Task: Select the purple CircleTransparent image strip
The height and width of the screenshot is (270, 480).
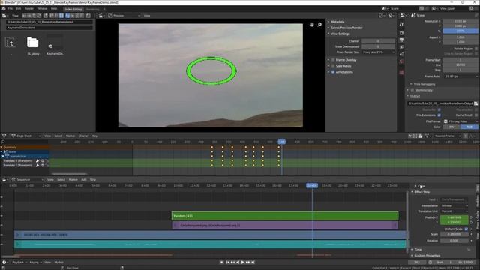Action: pyautogui.click(x=285, y=225)
